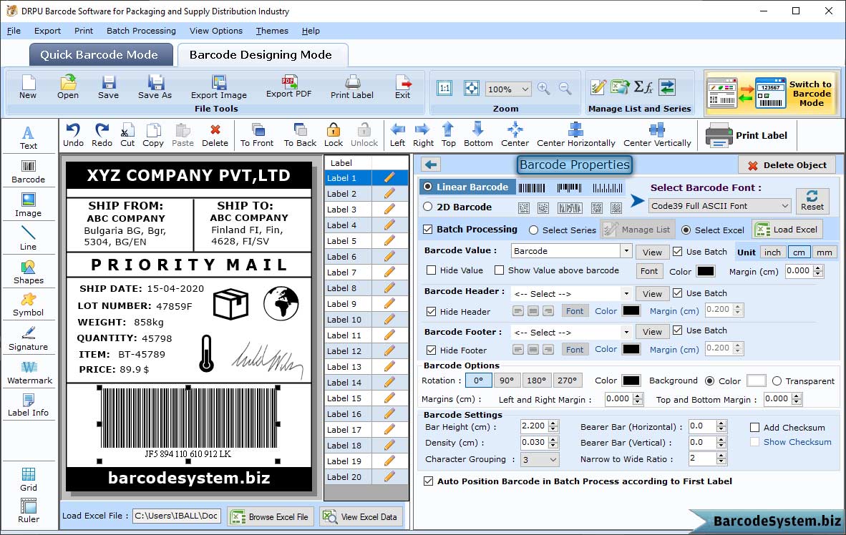Click the Export Image tool
This screenshot has height=535, width=846.
pyautogui.click(x=218, y=87)
